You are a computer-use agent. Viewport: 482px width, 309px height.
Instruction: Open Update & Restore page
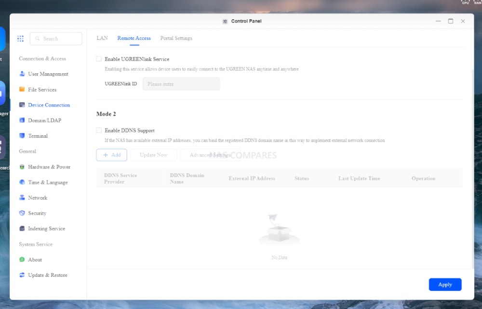tap(47, 275)
